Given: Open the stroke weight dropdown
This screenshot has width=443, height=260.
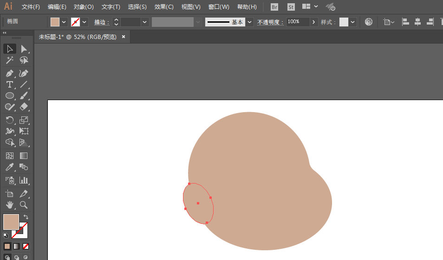Looking at the screenshot, I should coord(145,22).
